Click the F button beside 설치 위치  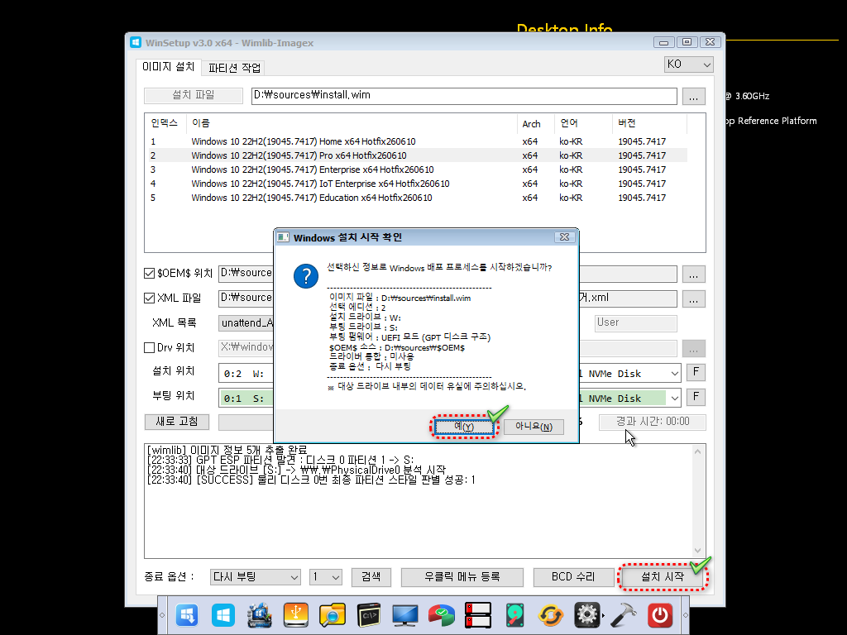696,373
